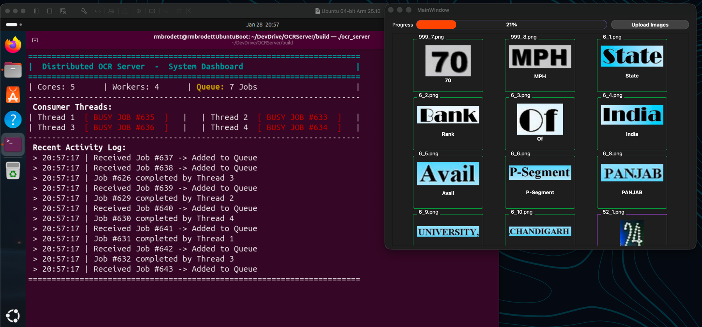Select the 52_1.png thumbnail showing 24
The width and height of the screenshot is (702, 327).
pyautogui.click(x=632, y=233)
